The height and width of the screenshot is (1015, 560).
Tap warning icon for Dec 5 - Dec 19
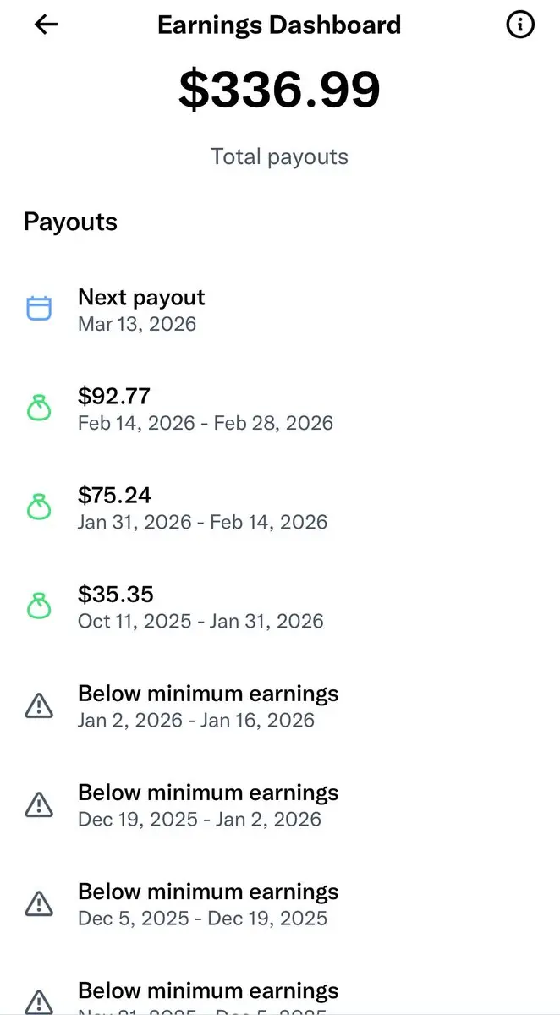pos(39,904)
